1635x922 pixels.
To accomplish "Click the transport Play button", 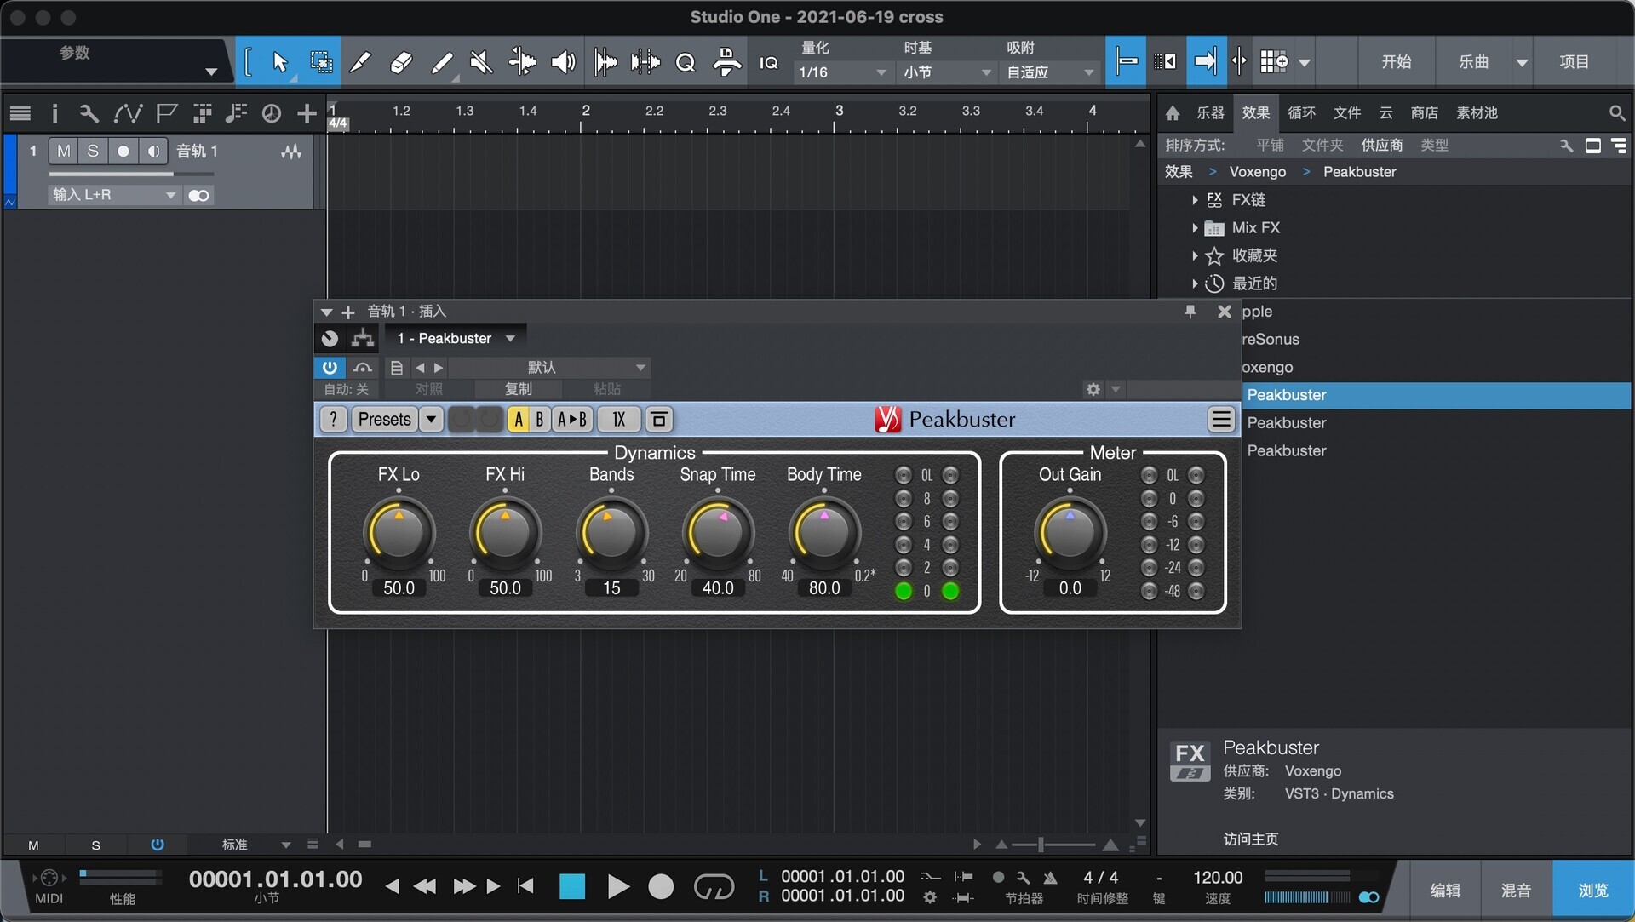I will pyautogui.click(x=618, y=887).
